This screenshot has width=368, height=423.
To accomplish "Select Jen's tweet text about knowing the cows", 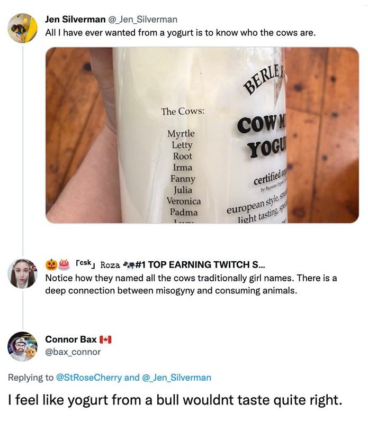I will point(180,33).
